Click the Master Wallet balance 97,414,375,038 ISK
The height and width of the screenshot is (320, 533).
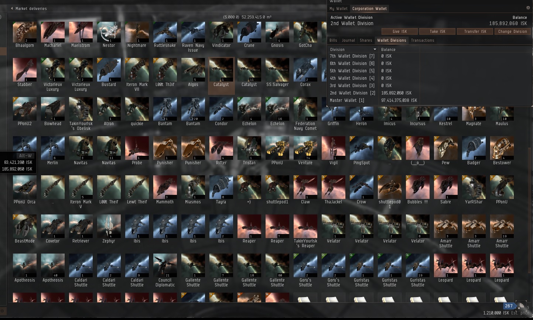[x=399, y=100]
